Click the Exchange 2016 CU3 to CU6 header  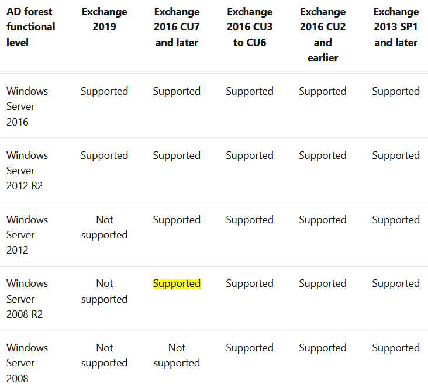click(250, 27)
